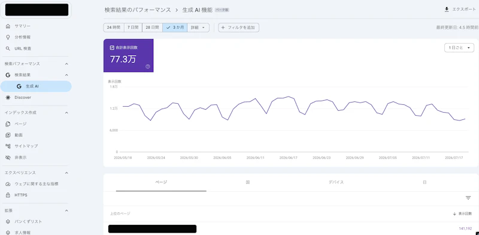Image resolution: width=479 pixels, height=235 pixels.
Task: Click the 141,192 impressions value
Action: point(465,228)
